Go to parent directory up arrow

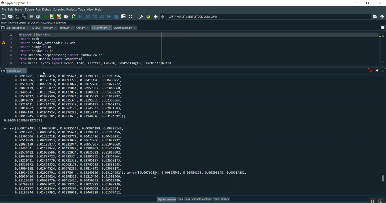pos(382,16)
